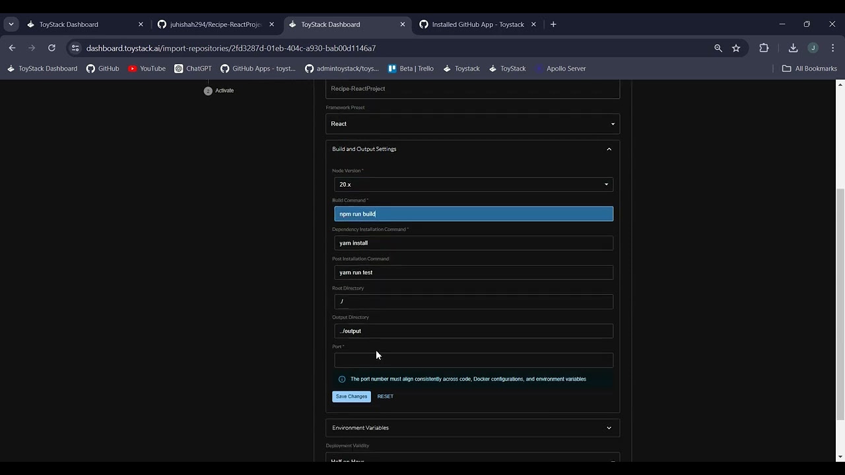This screenshot has width=845, height=475.
Task: Click the Post Installation Command field
Action: click(x=473, y=272)
